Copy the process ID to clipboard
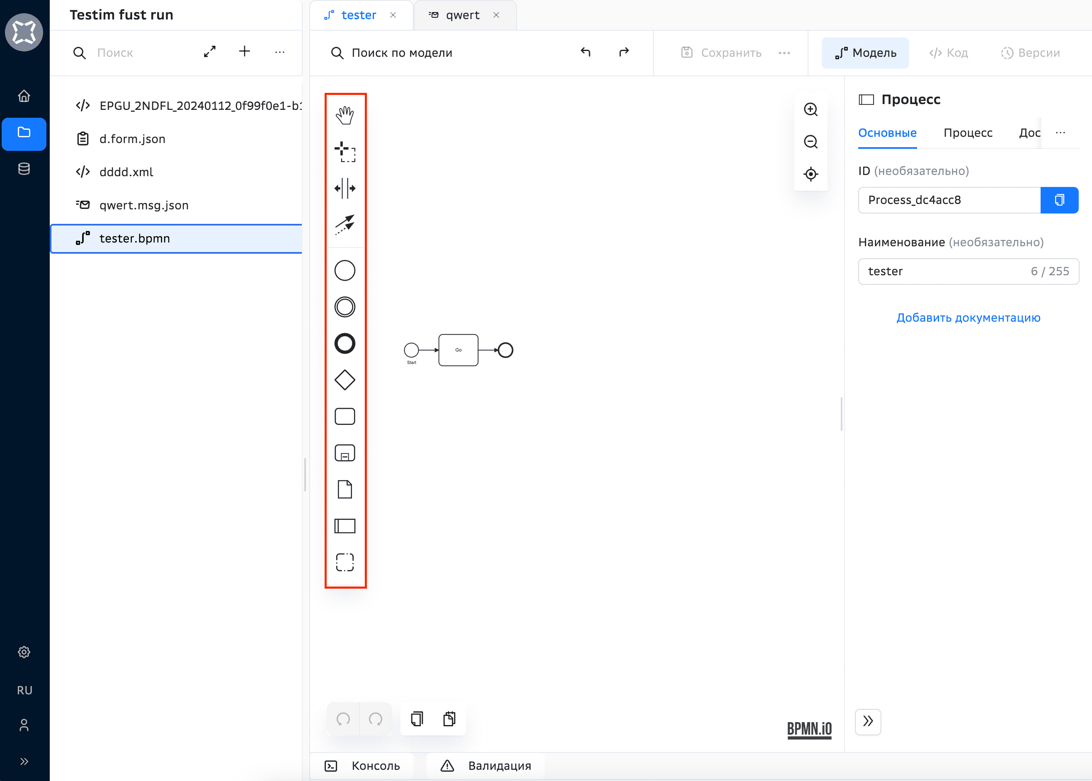This screenshot has width=1092, height=781. coord(1059,200)
